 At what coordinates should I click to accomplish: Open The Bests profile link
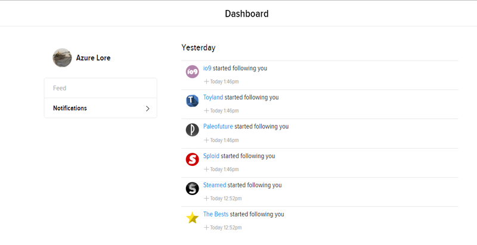click(x=216, y=214)
